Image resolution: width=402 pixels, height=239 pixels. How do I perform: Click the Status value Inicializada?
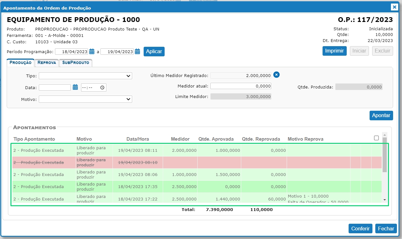click(x=381, y=29)
